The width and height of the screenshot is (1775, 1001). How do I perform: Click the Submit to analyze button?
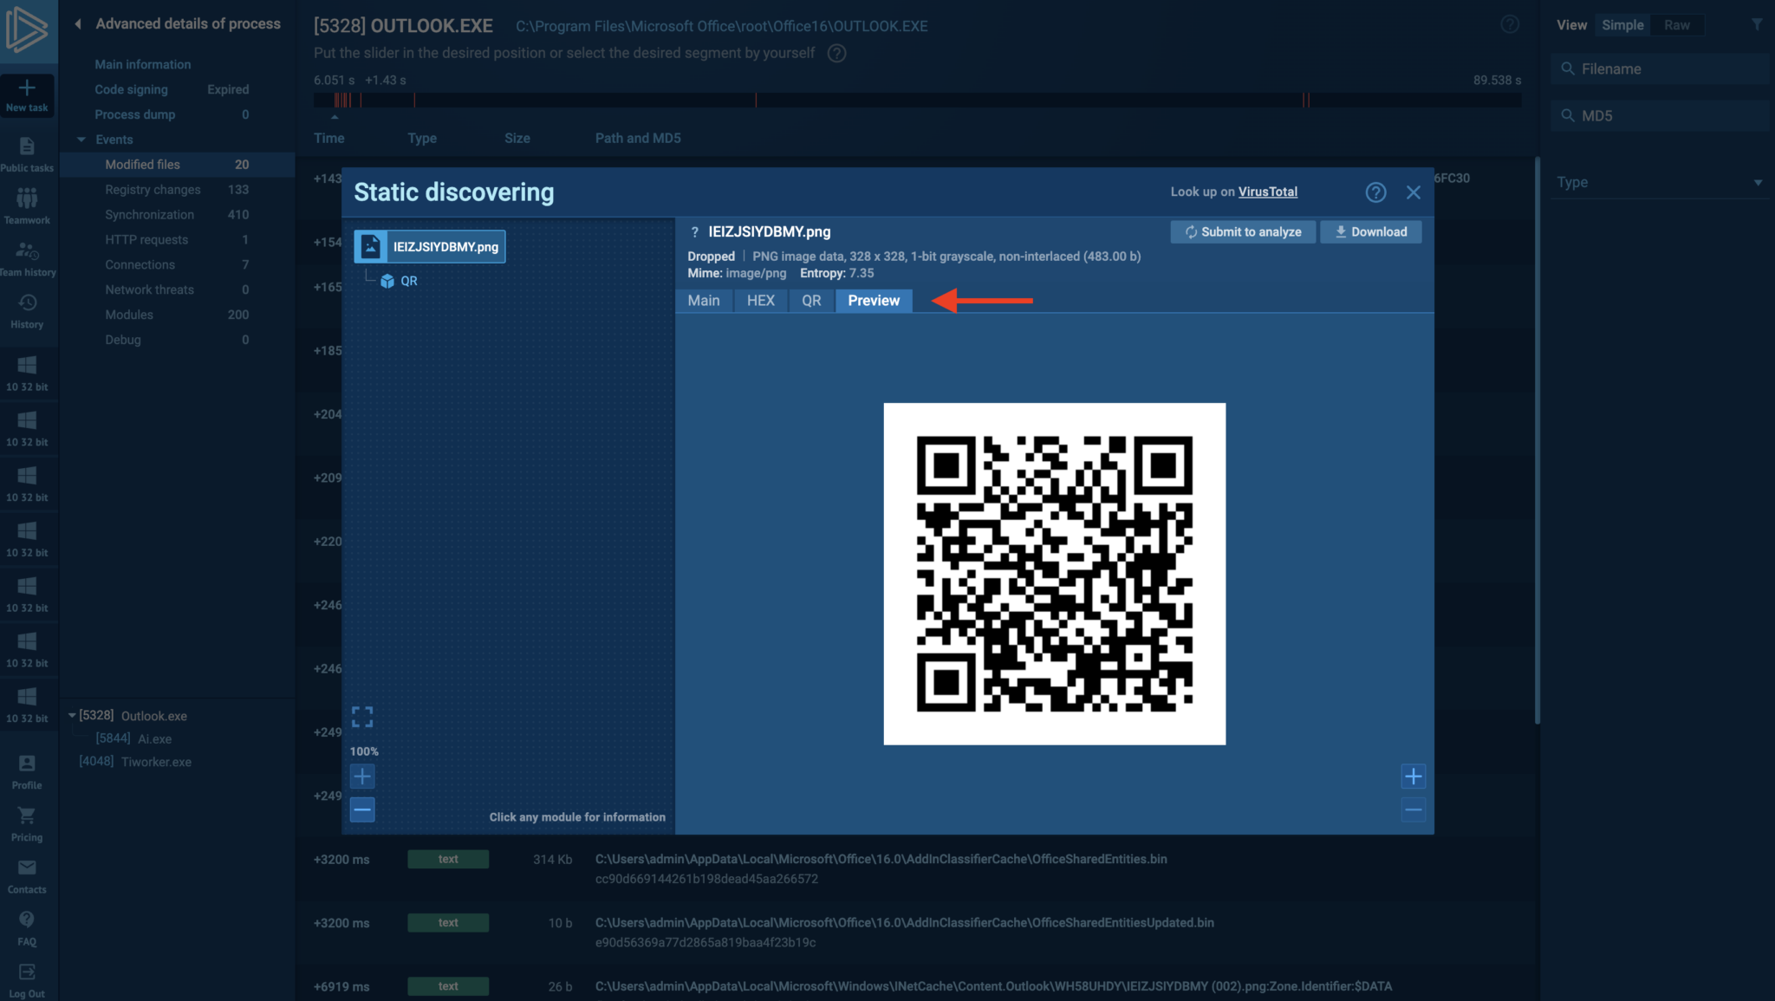point(1242,232)
